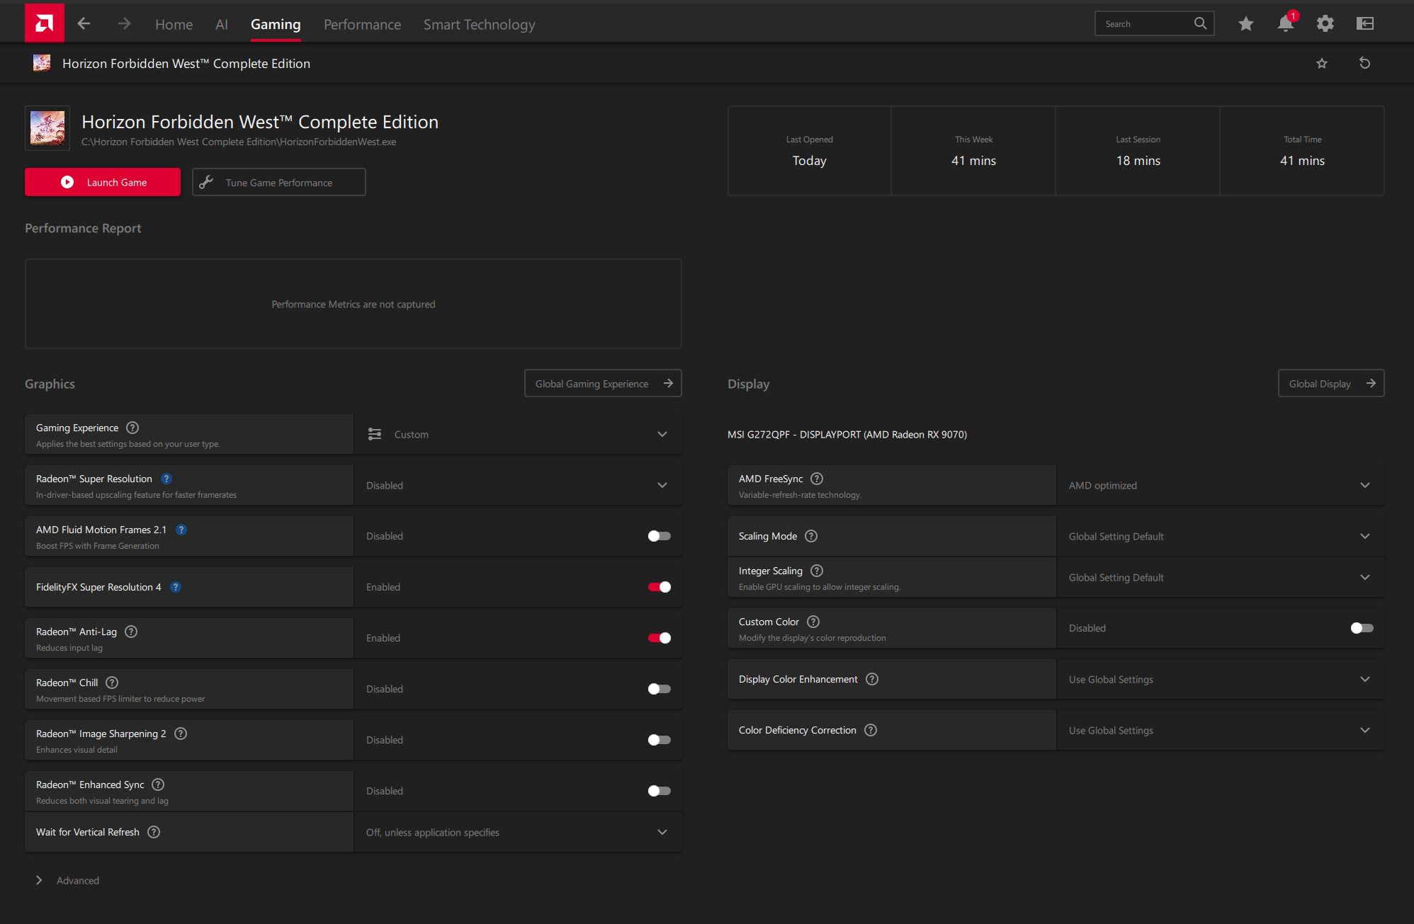Viewport: 1414px width, 924px height.
Task: Switch to the Performance tab
Action: coord(362,24)
